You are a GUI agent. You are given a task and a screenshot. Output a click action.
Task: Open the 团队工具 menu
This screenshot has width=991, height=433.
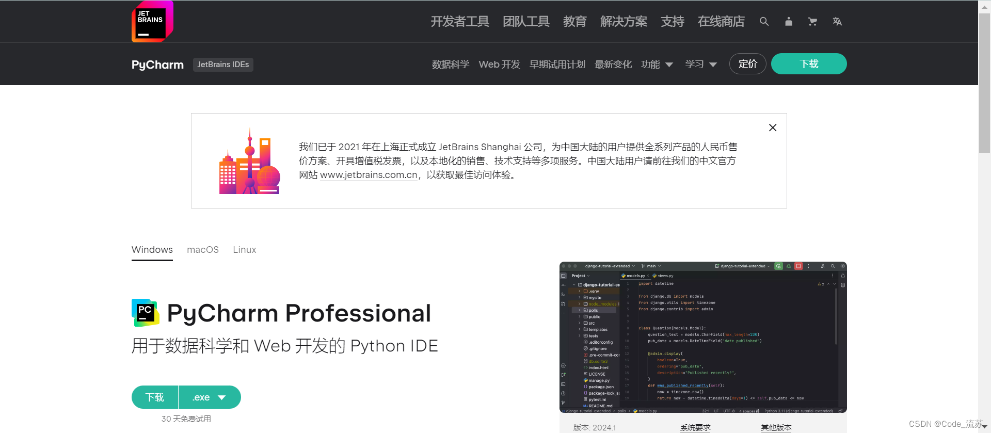coord(526,22)
